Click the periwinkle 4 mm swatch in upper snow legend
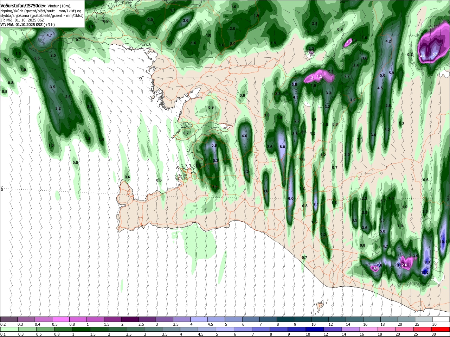This screenshot has height=337, width=450. 199,319
